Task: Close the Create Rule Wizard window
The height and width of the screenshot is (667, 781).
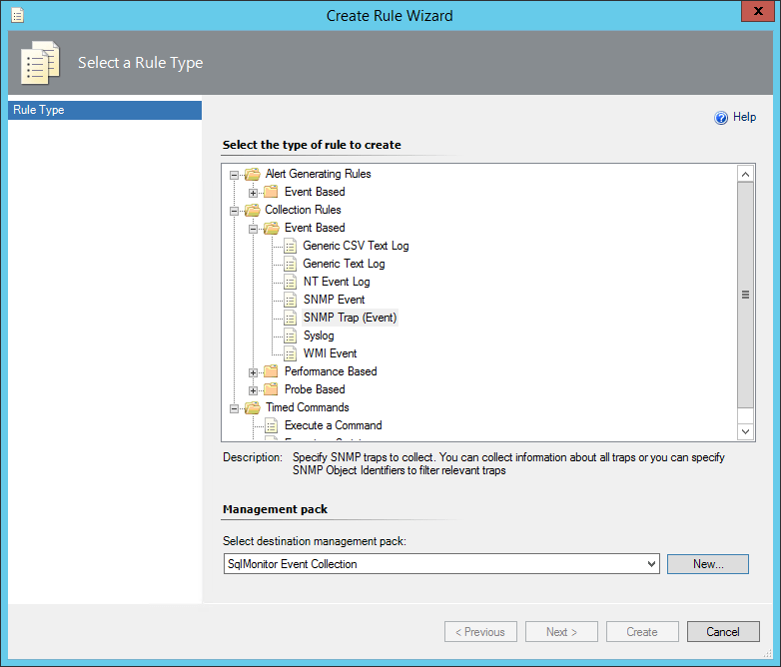Action: (x=758, y=11)
